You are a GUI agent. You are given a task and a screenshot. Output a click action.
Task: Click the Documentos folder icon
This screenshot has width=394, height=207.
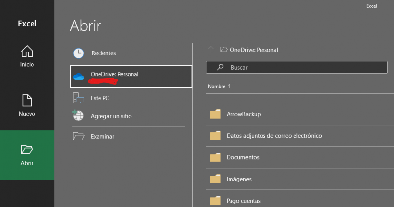coord(215,157)
